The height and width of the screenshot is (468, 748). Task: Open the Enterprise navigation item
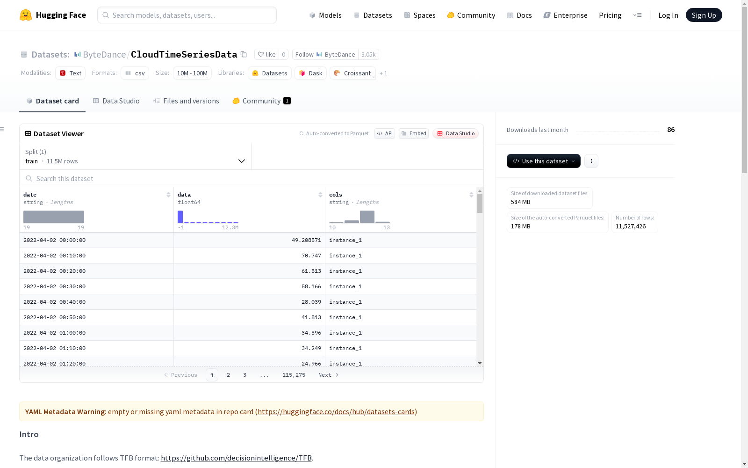566,15
